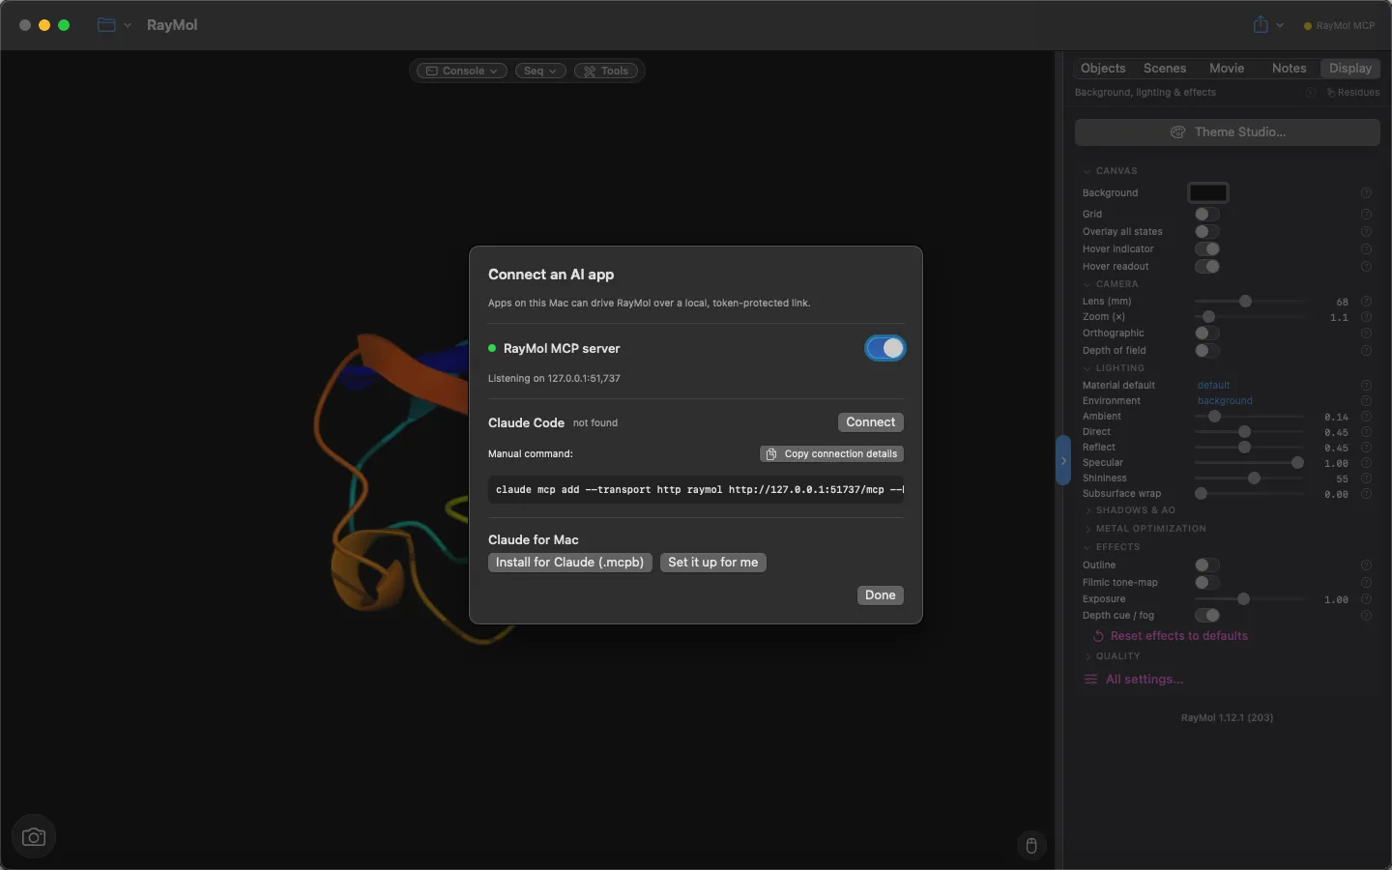Open the Notes tab
Image resolution: width=1392 pixels, height=870 pixels.
[x=1289, y=69]
